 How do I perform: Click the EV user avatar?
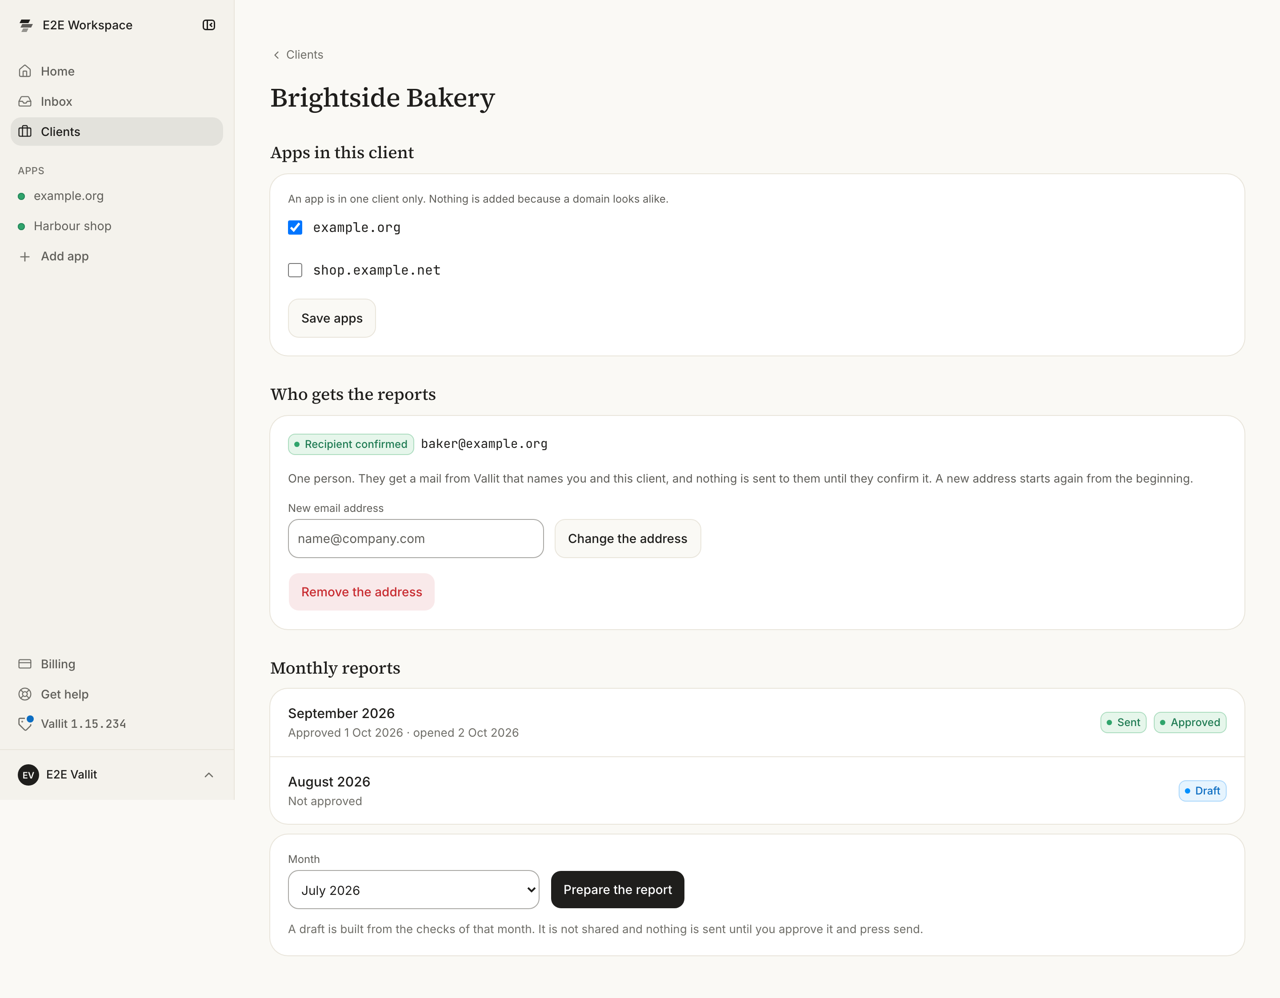click(x=28, y=775)
